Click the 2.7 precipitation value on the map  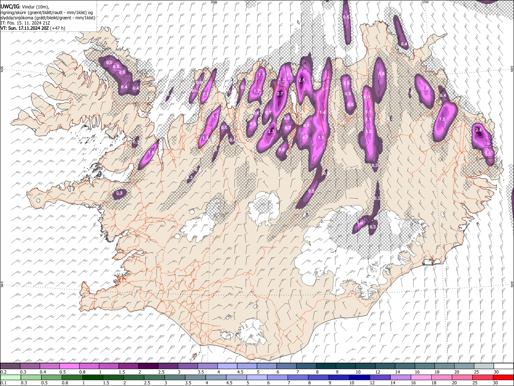pyautogui.click(x=280, y=94)
